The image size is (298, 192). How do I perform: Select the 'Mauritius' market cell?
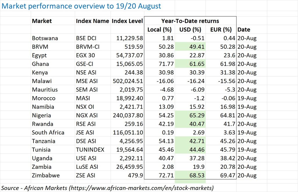tap(53, 89)
